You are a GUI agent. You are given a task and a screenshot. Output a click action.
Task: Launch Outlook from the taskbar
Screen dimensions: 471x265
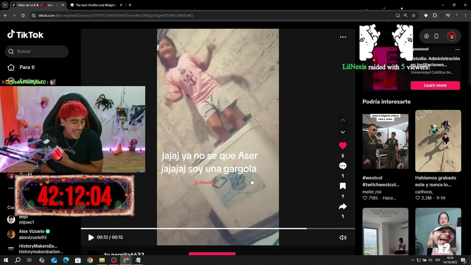[54, 260]
